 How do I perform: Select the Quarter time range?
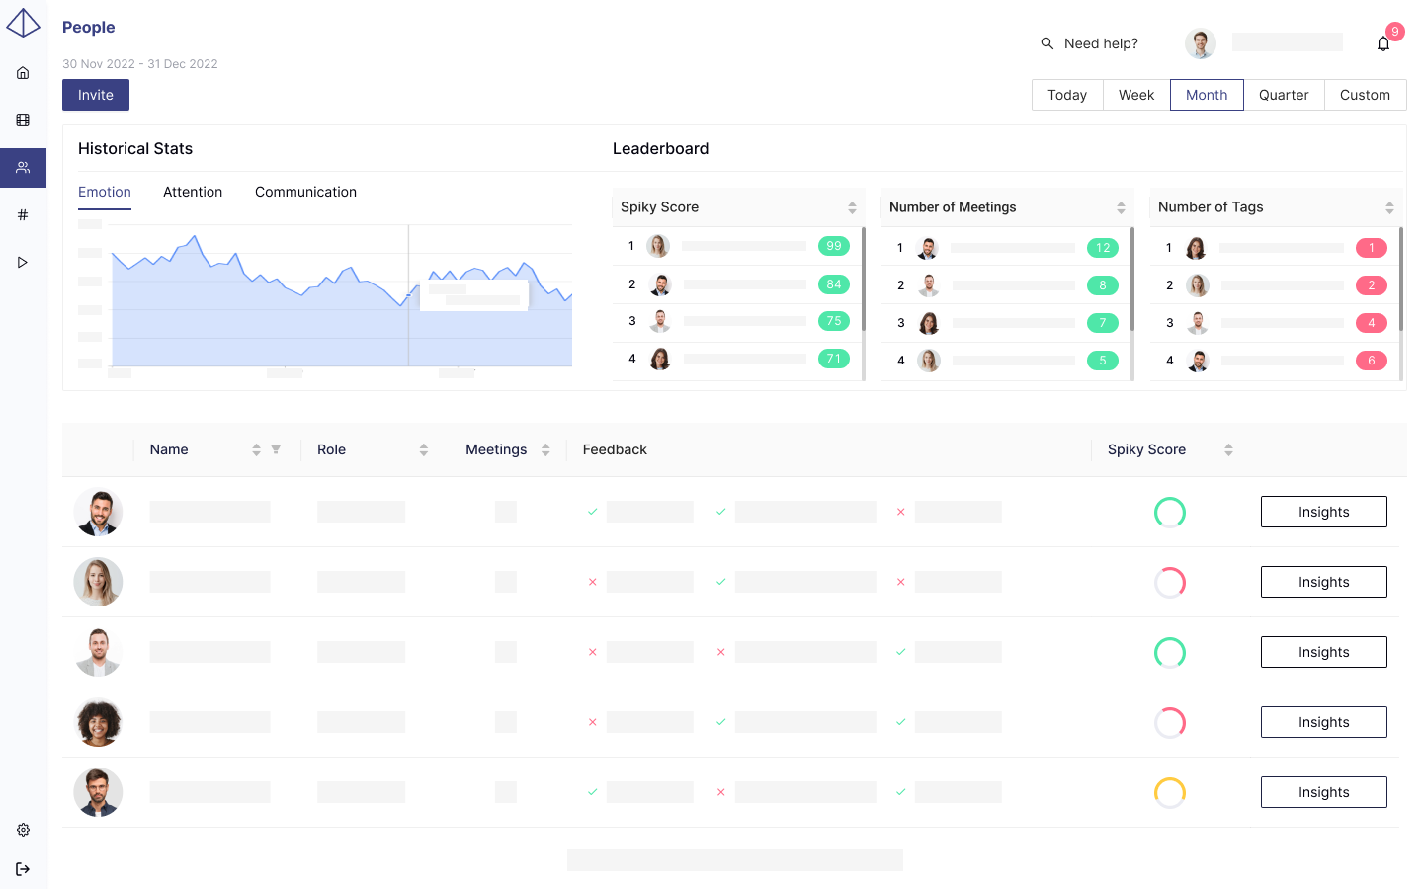click(1284, 95)
